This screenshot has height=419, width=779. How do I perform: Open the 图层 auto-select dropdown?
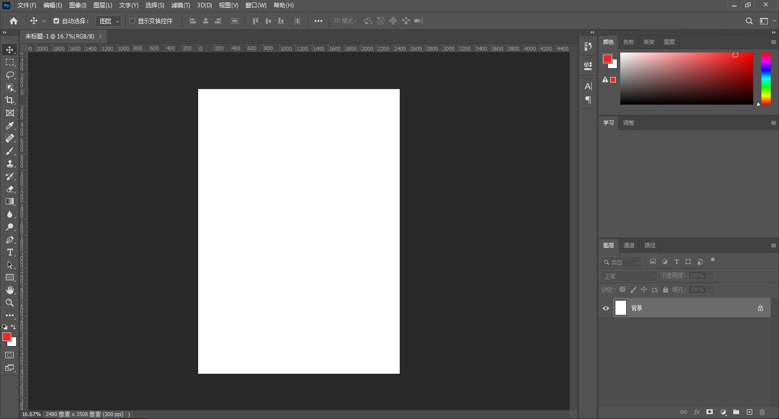click(x=109, y=21)
